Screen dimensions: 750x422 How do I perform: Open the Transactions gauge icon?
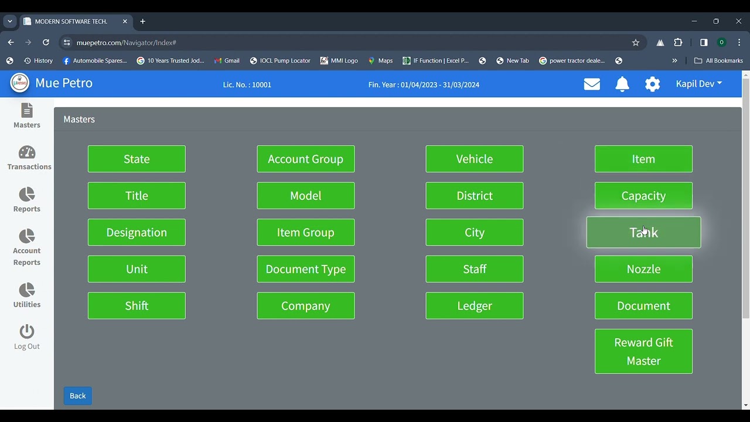27,152
